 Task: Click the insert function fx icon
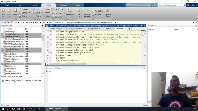56,9
